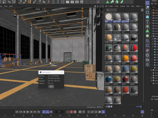The height and width of the screenshot is (118, 158).
Task: Click the rectangle spline icon in side palette
Action: point(147,12)
